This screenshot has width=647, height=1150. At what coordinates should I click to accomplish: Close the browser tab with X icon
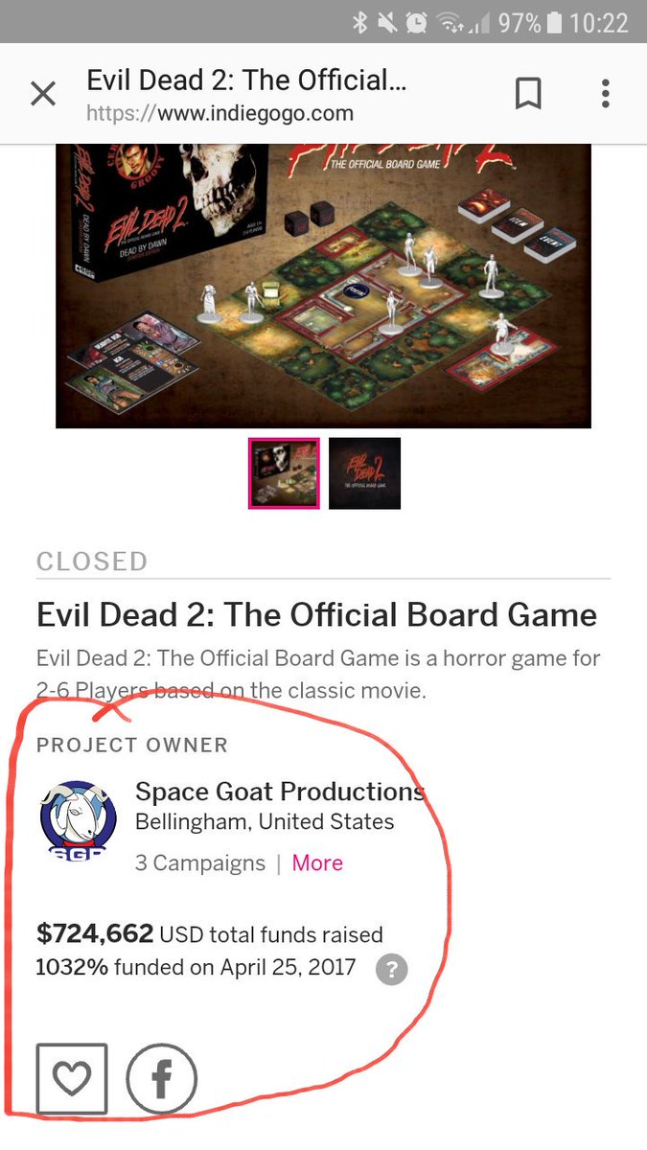[x=43, y=94]
